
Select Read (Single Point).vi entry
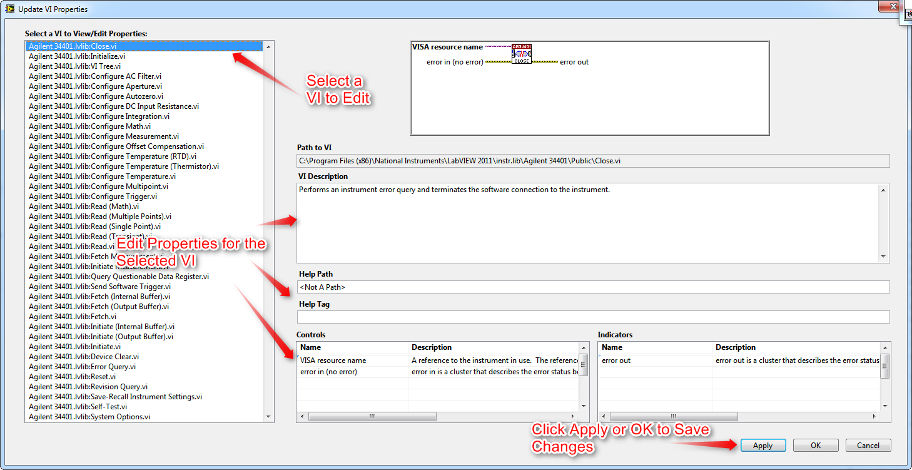(144, 227)
